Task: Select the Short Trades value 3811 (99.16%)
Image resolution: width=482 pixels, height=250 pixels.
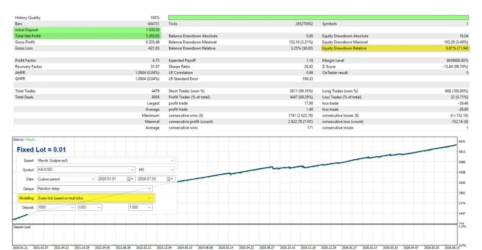Action: coord(301,91)
